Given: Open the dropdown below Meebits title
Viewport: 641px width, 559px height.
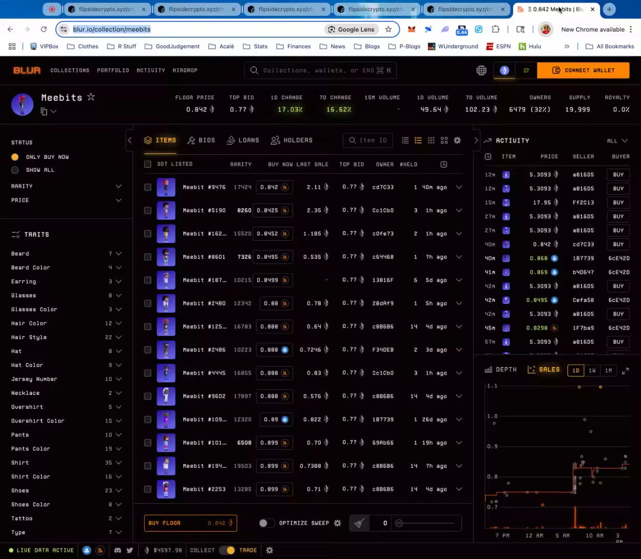Looking at the screenshot, I should [x=53, y=111].
